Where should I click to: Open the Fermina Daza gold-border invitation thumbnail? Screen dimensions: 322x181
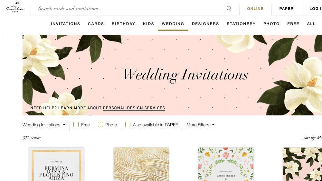coord(56,164)
